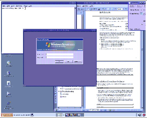Go to next page in Adobe Reader
The height and width of the screenshot is (118, 147).
point(102,110)
